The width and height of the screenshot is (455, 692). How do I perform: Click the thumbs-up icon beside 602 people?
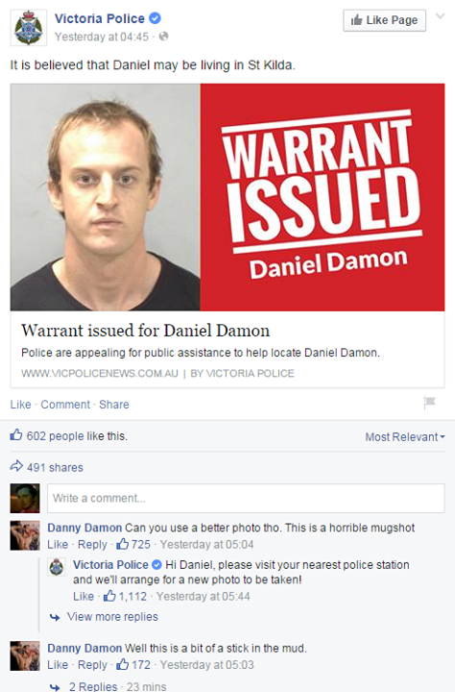click(x=16, y=434)
